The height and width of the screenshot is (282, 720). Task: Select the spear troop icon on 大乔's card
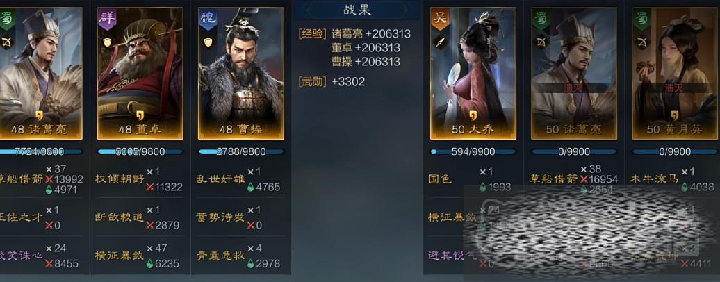(x=440, y=42)
